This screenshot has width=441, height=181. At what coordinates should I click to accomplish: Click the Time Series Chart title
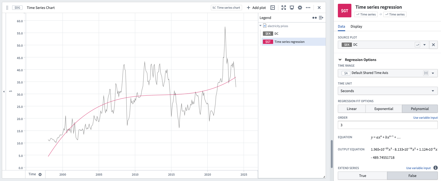(41, 8)
